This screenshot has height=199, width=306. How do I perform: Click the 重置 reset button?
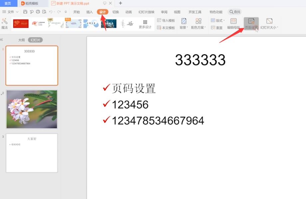tap(217, 28)
